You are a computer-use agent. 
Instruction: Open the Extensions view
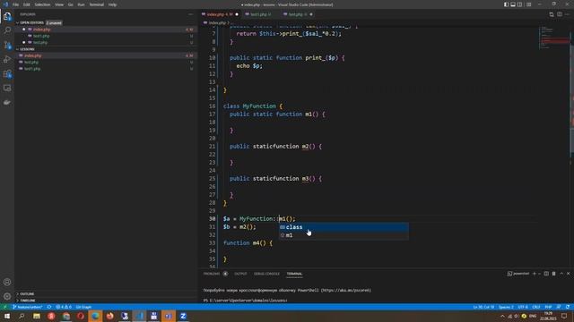pos(7,73)
